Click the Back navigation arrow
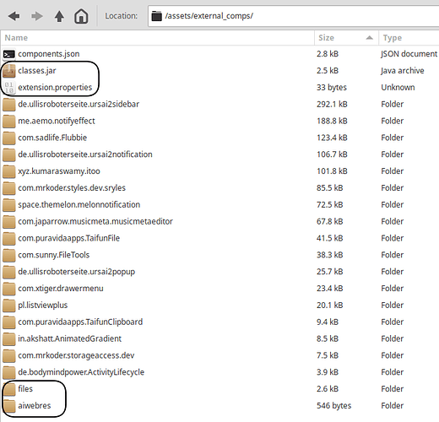Image resolution: width=439 pixels, height=422 pixels. point(14,16)
